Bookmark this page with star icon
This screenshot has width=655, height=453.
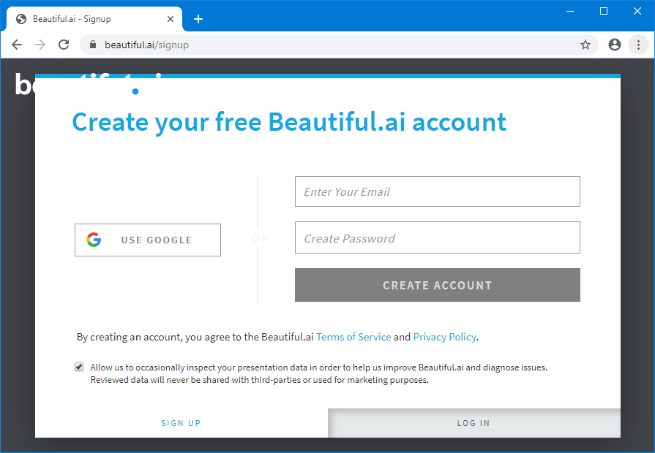pyautogui.click(x=585, y=45)
